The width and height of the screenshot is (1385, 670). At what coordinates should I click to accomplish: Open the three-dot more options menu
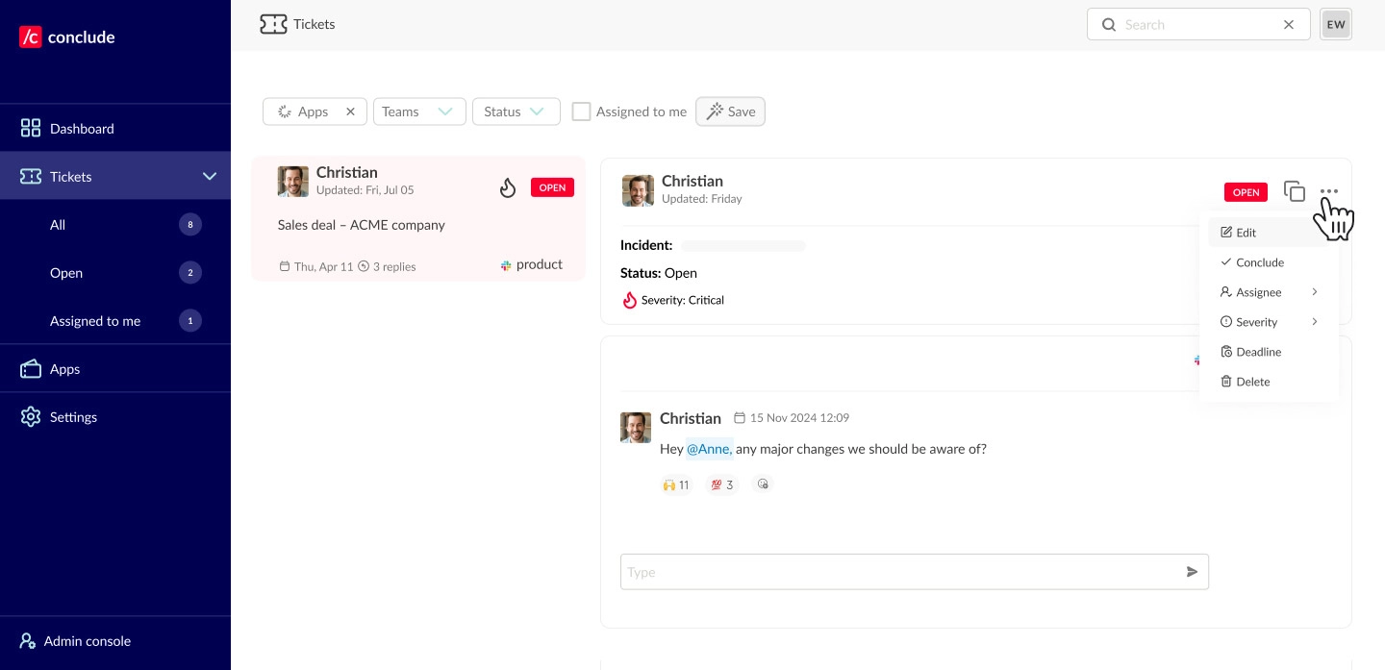click(x=1328, y=191)
